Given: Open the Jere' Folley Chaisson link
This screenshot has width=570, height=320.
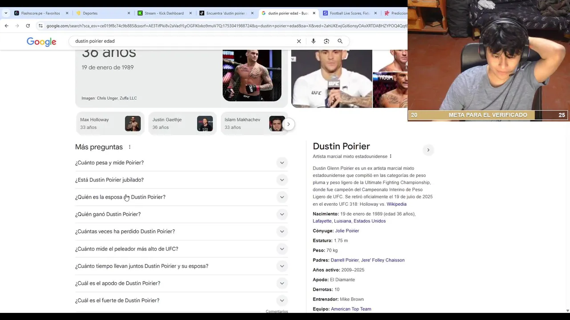Looking at the screenshot, I should point(383,260).
